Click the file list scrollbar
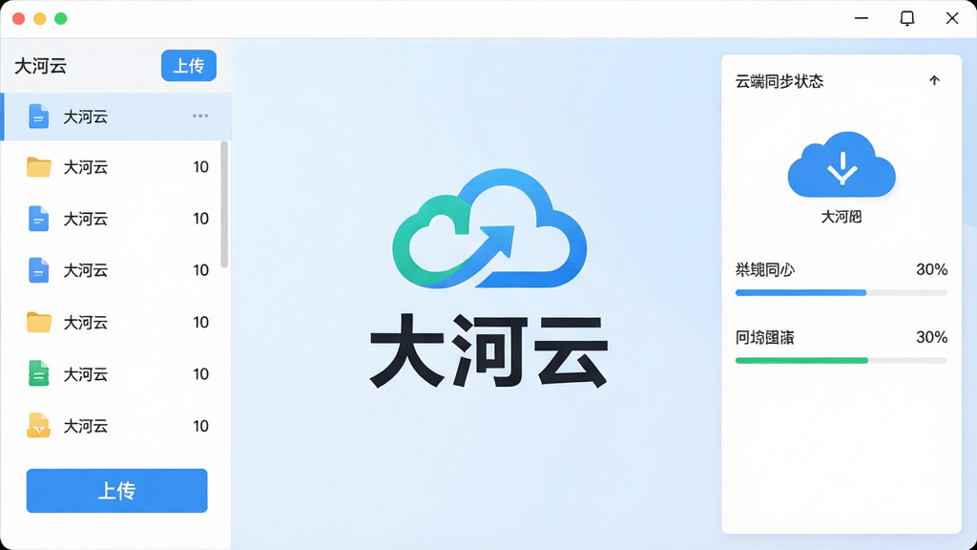 pos(224,204)
